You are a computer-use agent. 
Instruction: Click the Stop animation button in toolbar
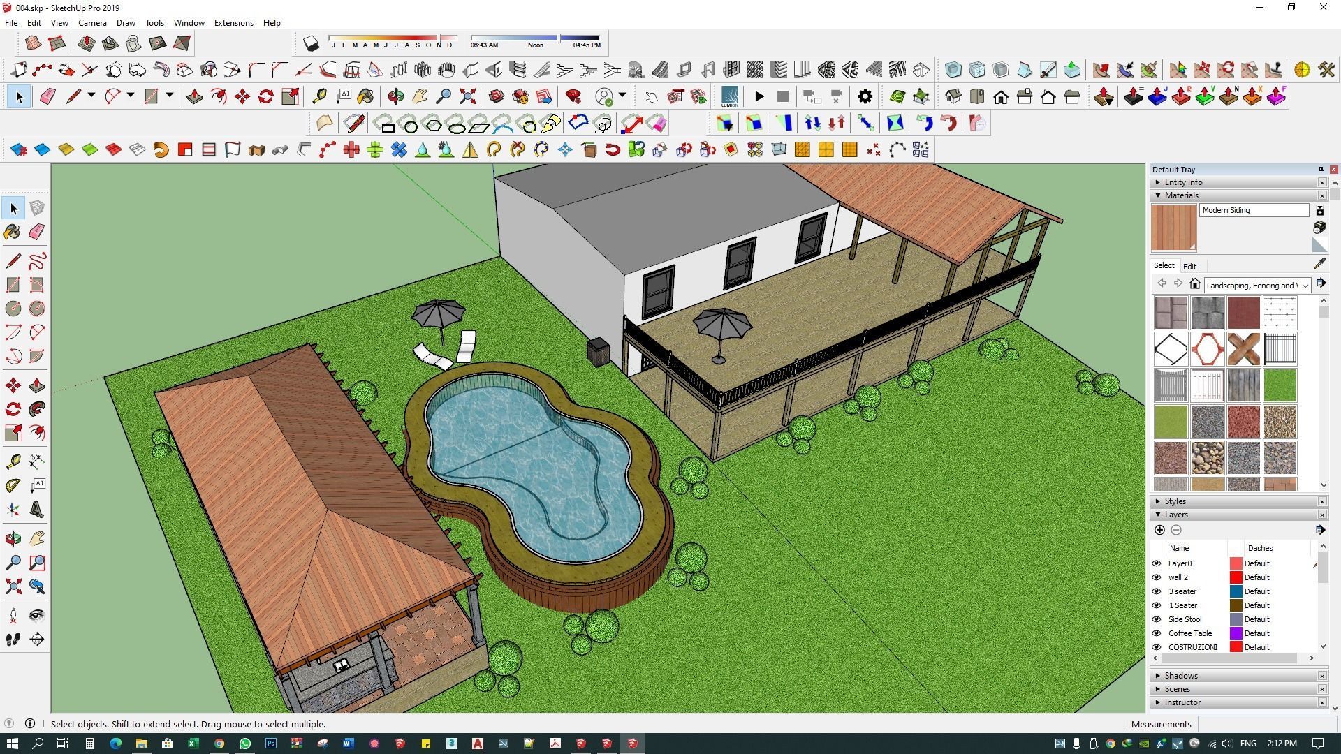[783, 96]
